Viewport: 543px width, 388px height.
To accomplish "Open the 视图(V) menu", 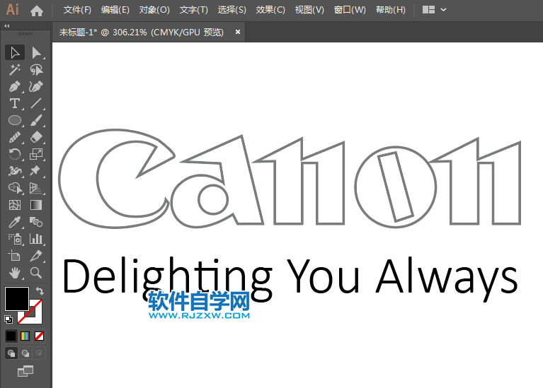I will (309, 10).
